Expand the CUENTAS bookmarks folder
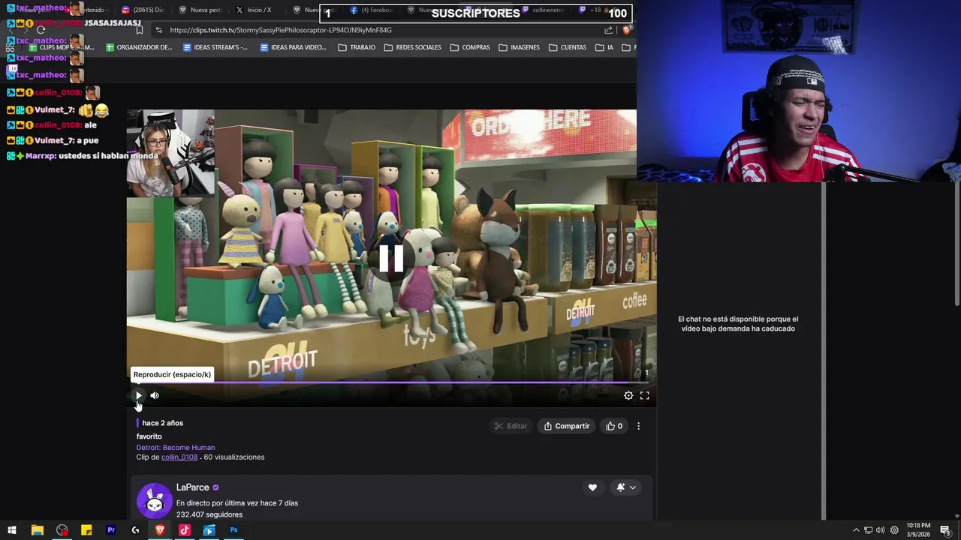 tap(567, 47)
